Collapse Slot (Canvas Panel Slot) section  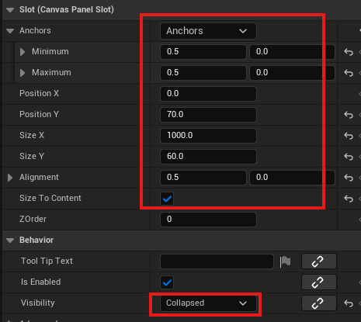tap(10, 10)
